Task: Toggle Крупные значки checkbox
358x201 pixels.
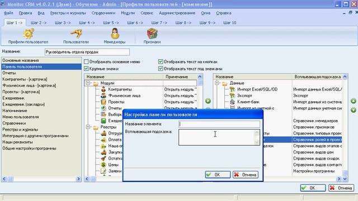Action: 86,69
